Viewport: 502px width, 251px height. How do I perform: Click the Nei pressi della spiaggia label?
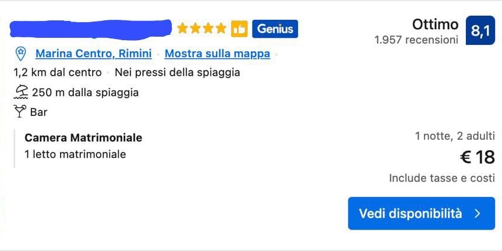click(x=177, y=73)
